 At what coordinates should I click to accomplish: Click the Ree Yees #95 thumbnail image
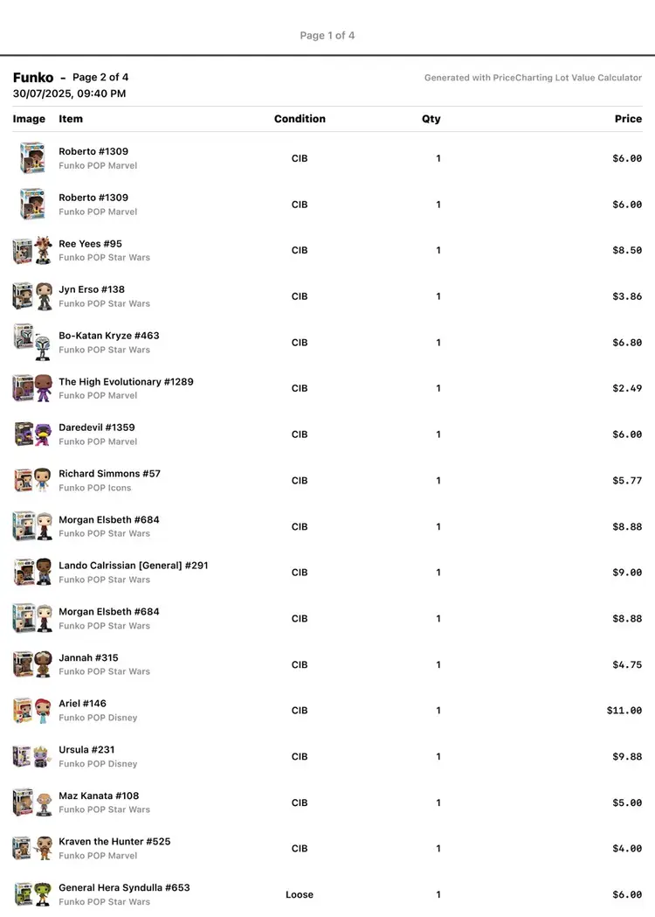pos(32,251)
